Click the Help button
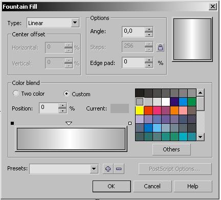This screenshot has height=200, width=221. 193,186
